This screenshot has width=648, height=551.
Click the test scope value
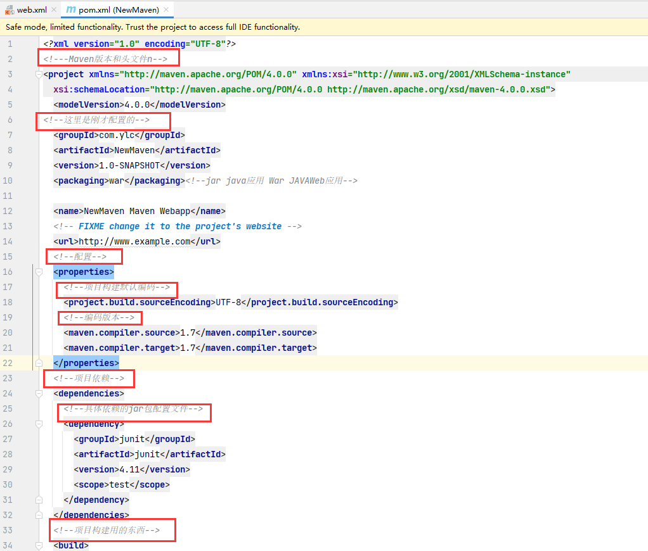119,485
